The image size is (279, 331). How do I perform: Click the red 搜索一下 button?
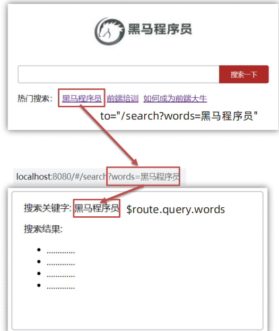click(244, 74)
